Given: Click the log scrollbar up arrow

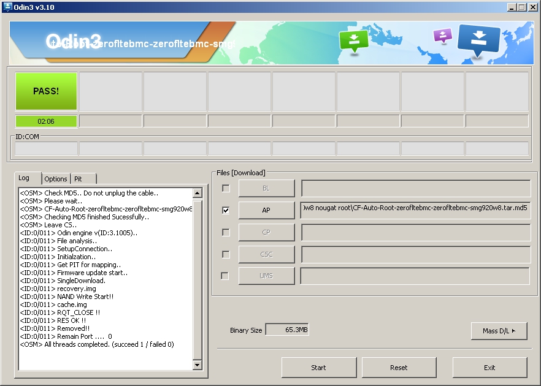Looking at the screenshot, I should [x=198, y=193].
